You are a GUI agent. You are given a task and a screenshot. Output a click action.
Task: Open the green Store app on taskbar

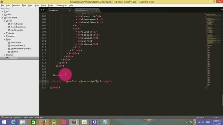[x=33, y=122]
